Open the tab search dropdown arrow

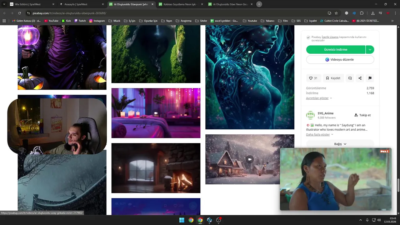[4, 4]
